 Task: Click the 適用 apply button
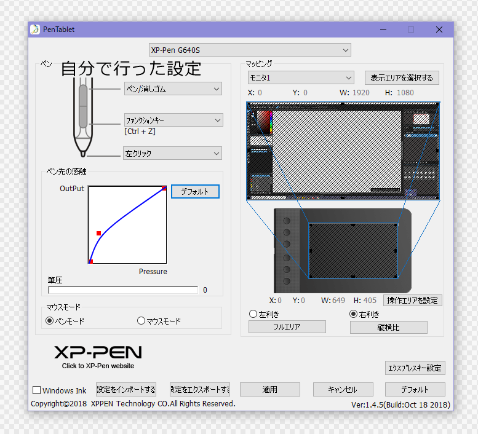270,390
